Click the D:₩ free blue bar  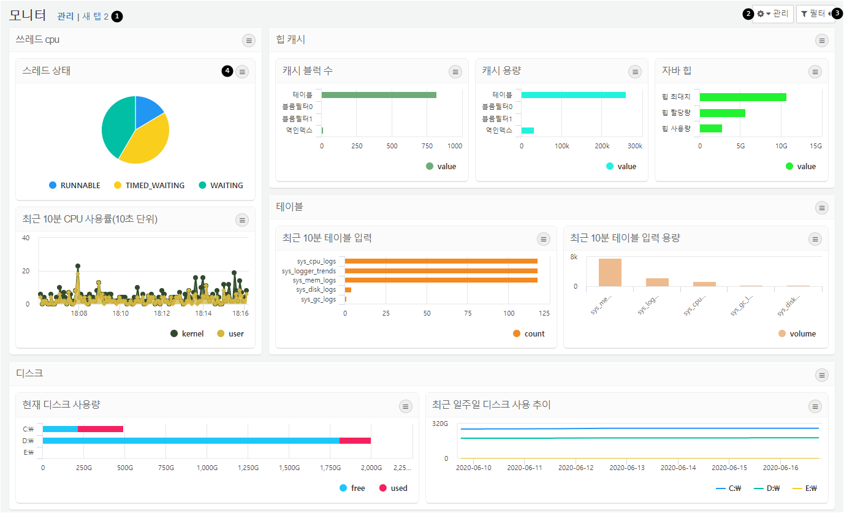[x=191, y=441]
